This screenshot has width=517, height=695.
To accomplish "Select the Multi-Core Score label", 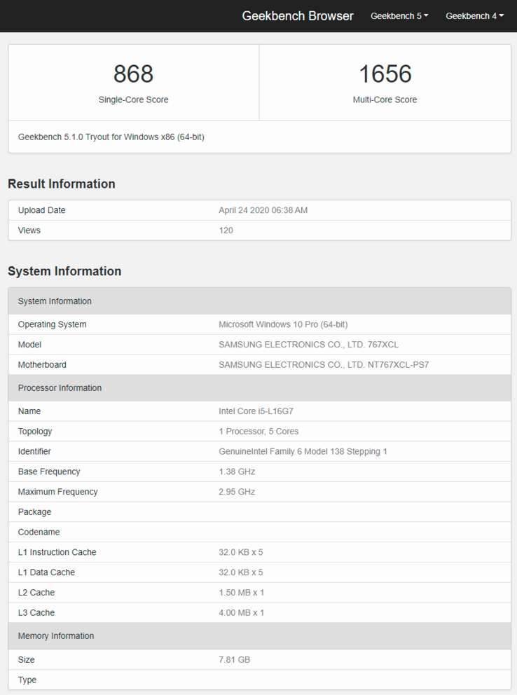I will click(385, 99).
